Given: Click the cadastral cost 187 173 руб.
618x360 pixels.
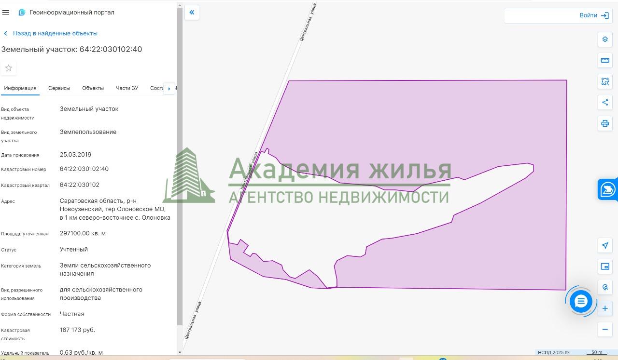Looking at the screenshot, I should pyautogui.click(x=77, y=330).
